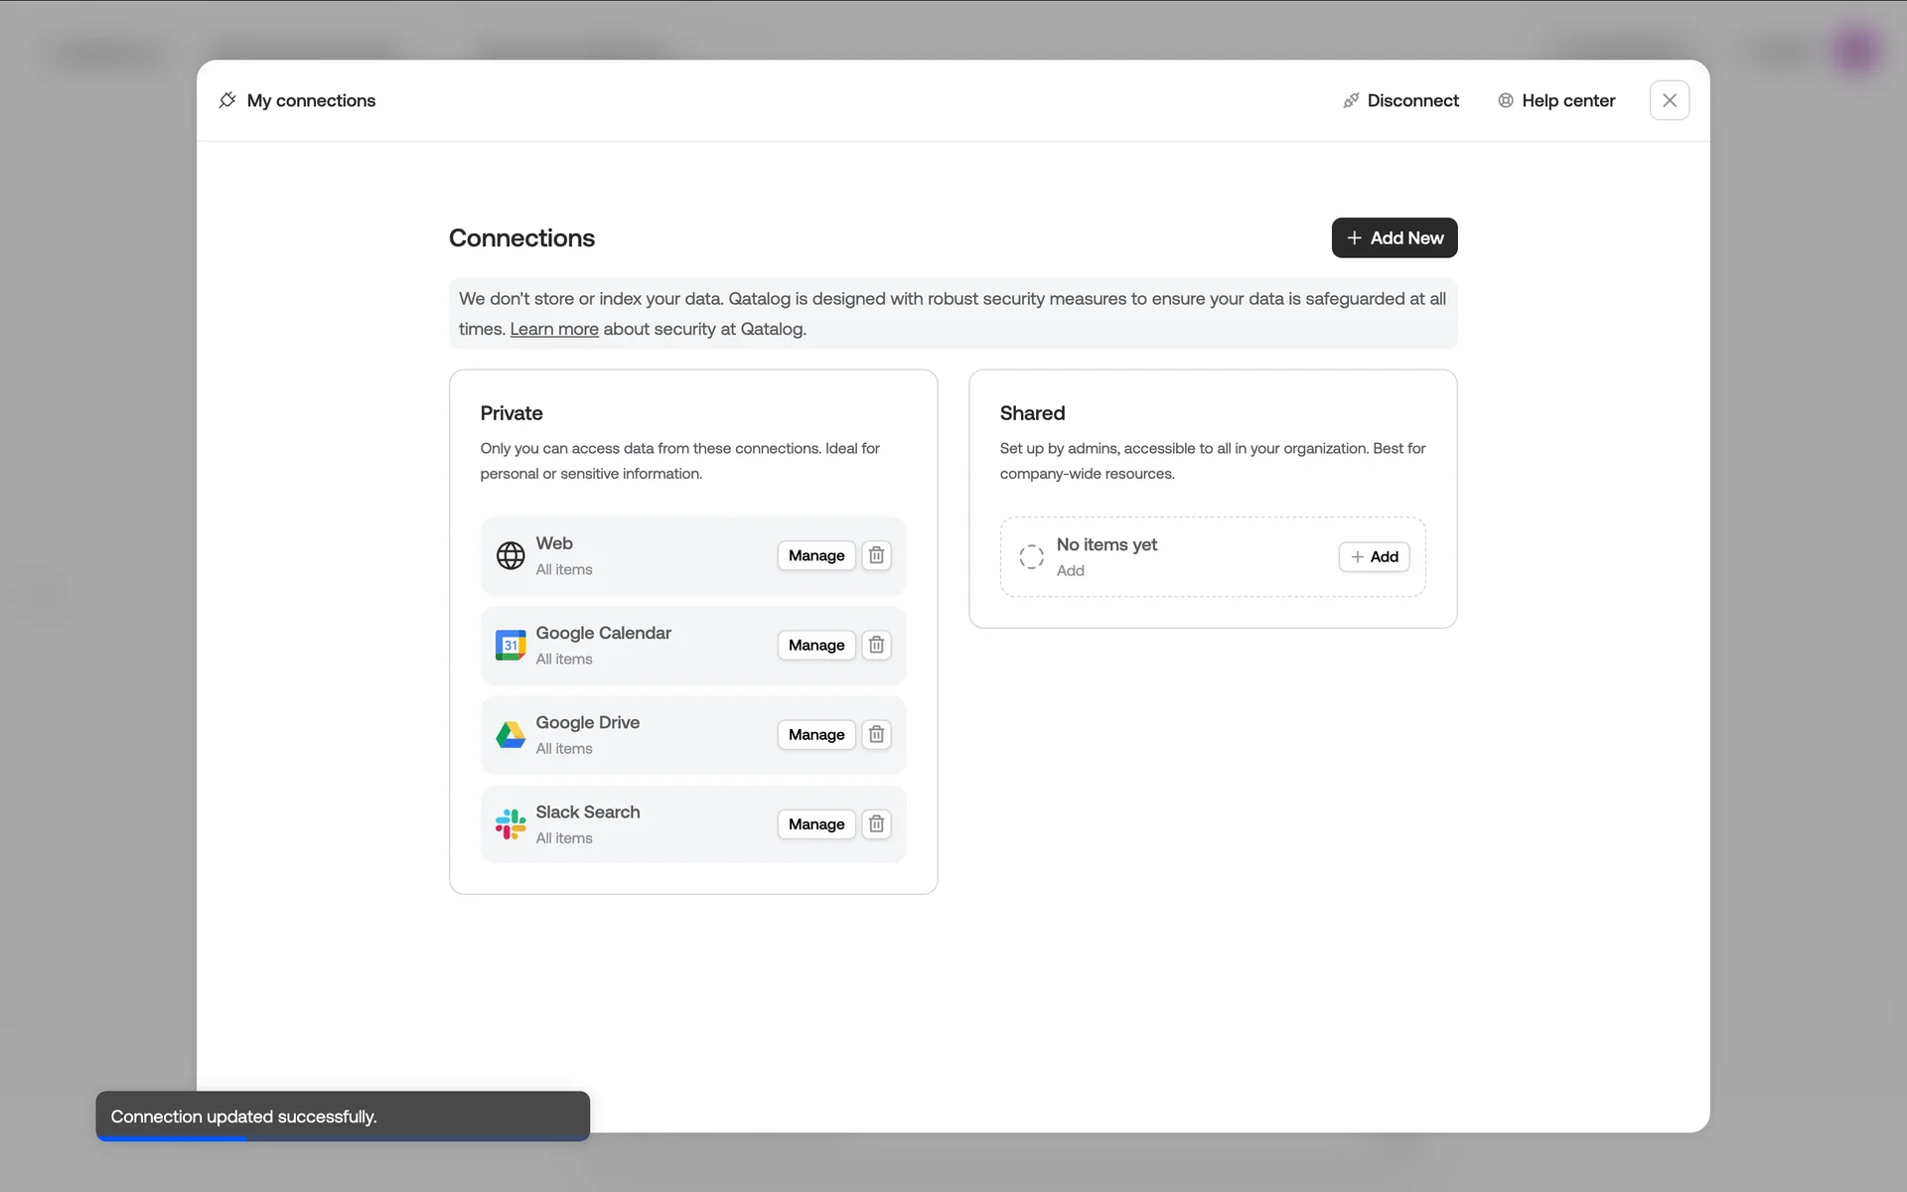This screenshot has height=1192, width=1907.
Task: Open Manage for Google Calendar
Action: 815,645
